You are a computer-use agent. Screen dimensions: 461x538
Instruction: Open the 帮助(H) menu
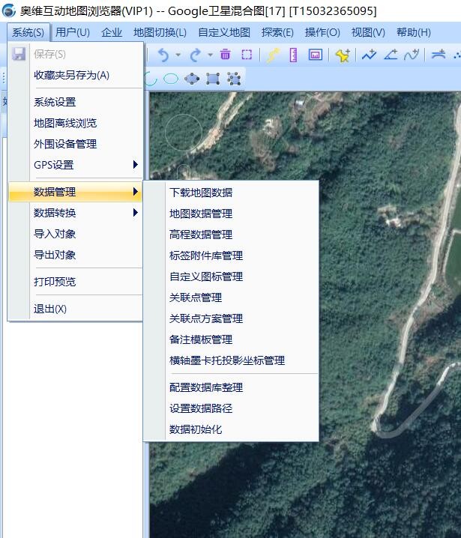point(414,33)
